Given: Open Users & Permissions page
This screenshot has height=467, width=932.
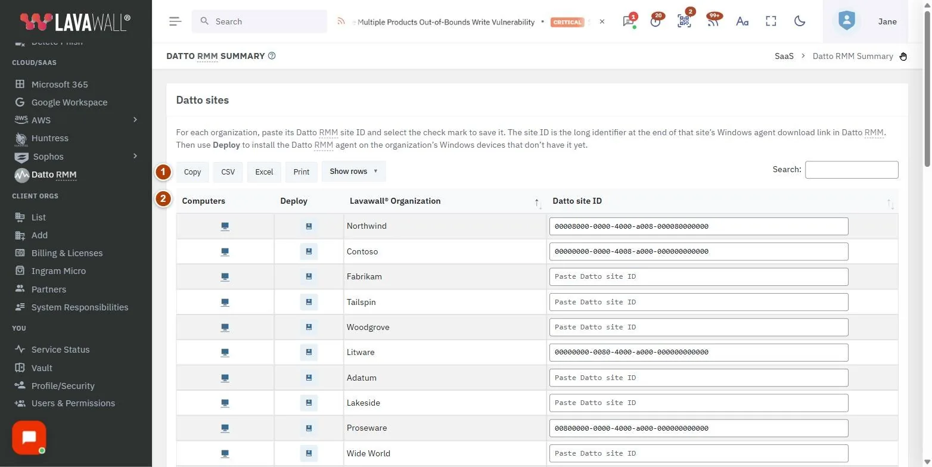Looking at the screenshot, I should pyautogui.click(x=73, y=403).
